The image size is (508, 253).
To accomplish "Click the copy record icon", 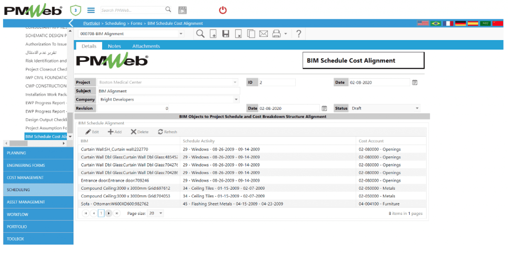I will 251,34.
